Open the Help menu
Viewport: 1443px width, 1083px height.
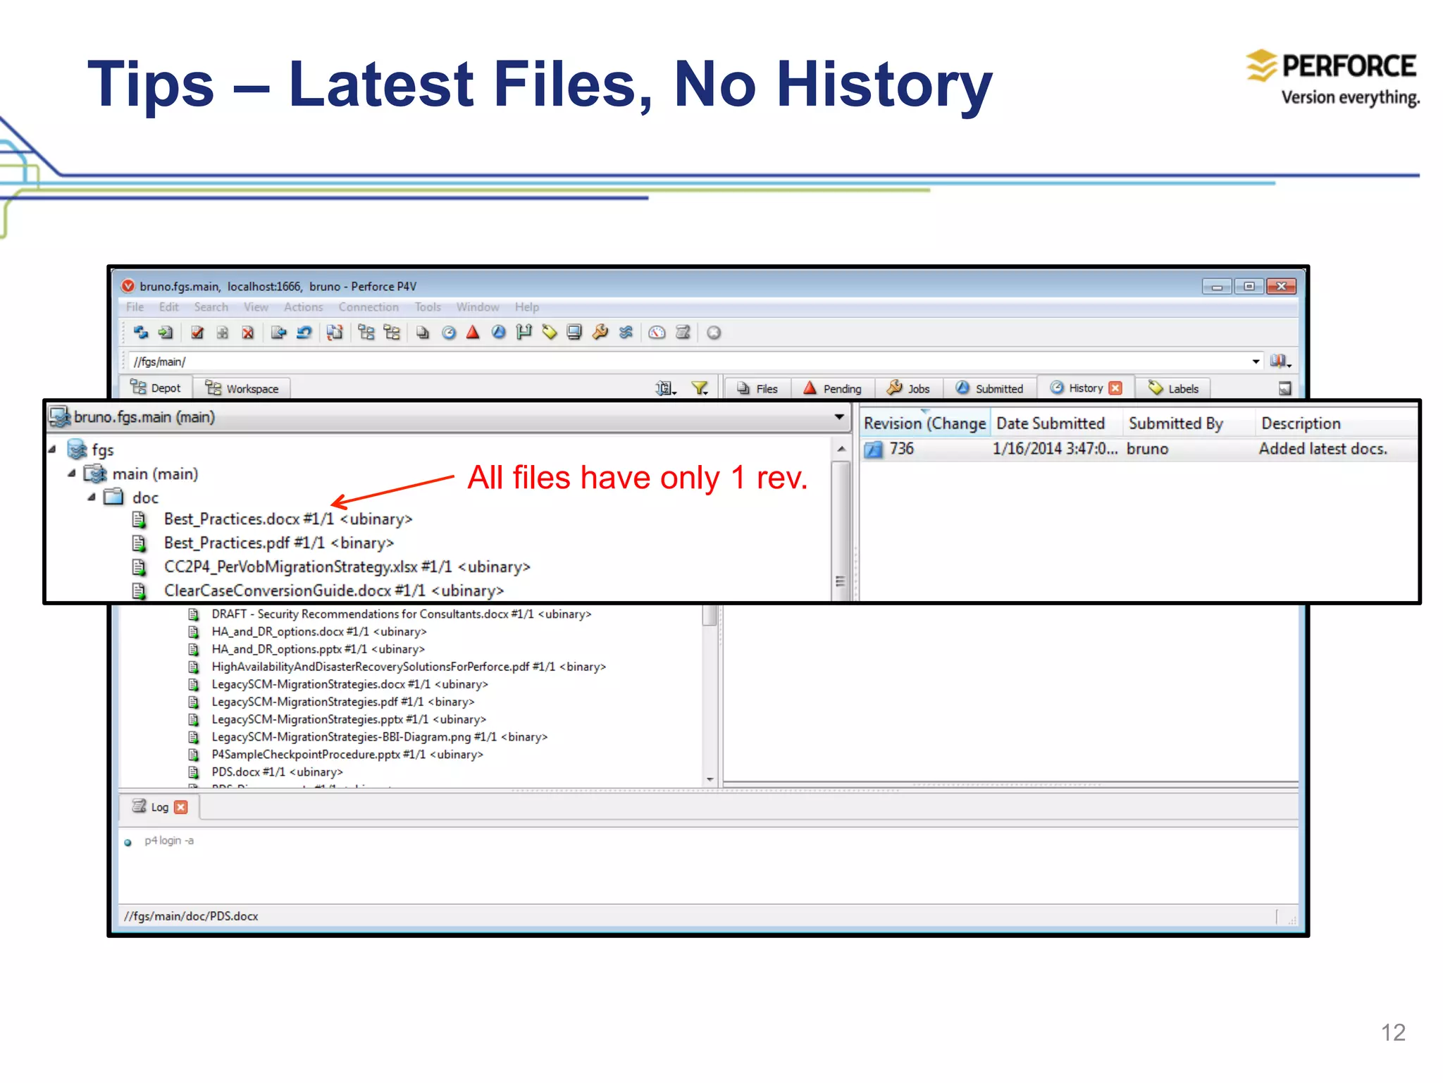tap(527, 307)
